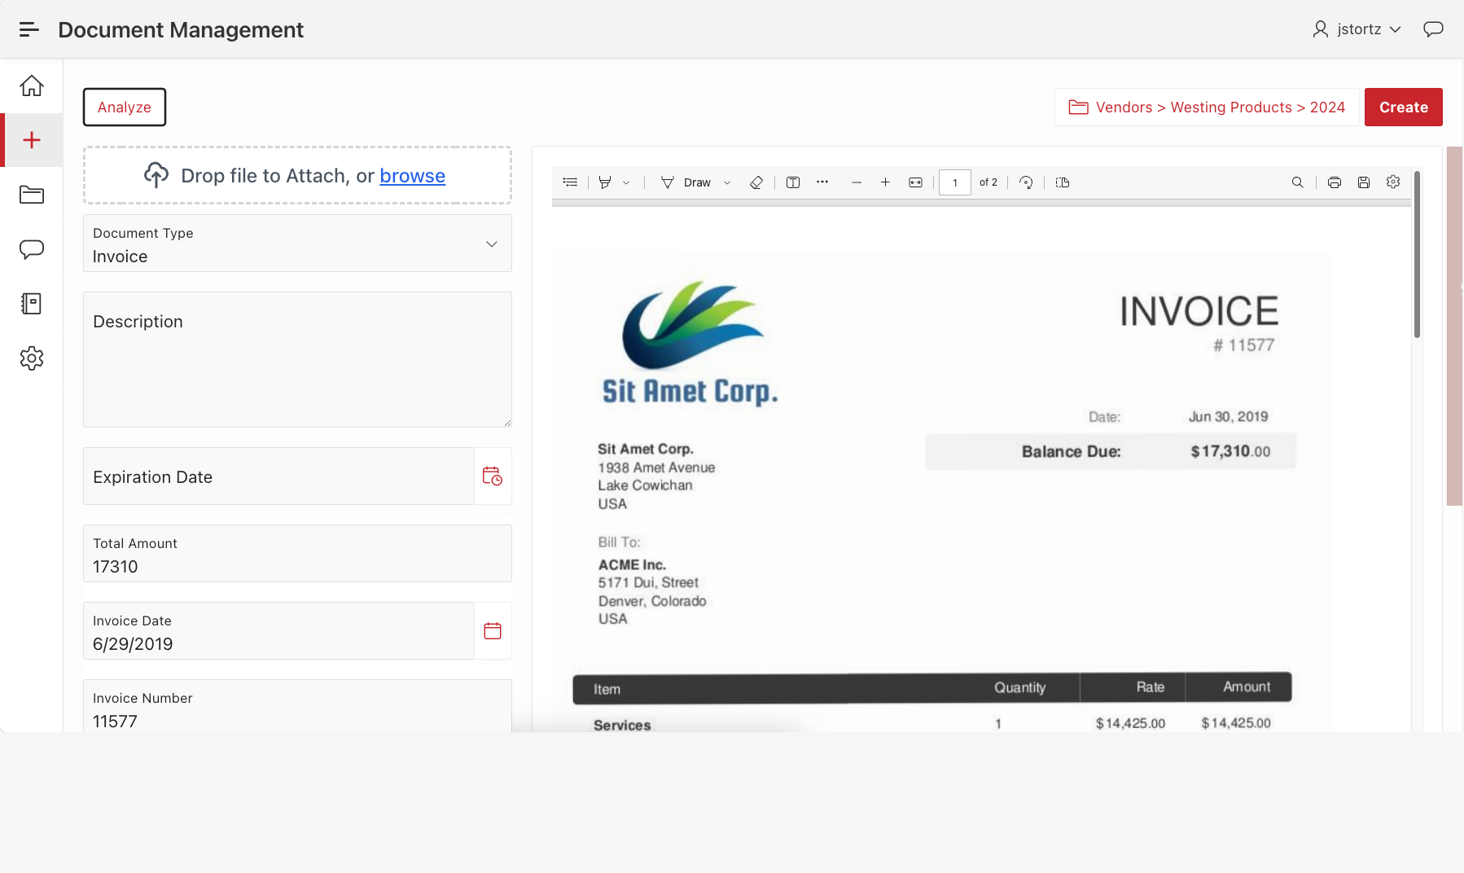Print the PDF document

pyautogui.click(x=1335, y=182)
